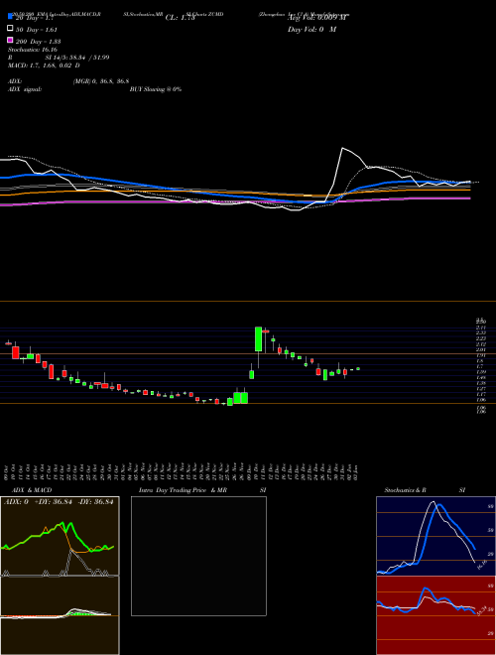Click the 'Stochastics & R' panel title
The width and height of the screenshot is (496, 655).
click(x=406, y=490)
